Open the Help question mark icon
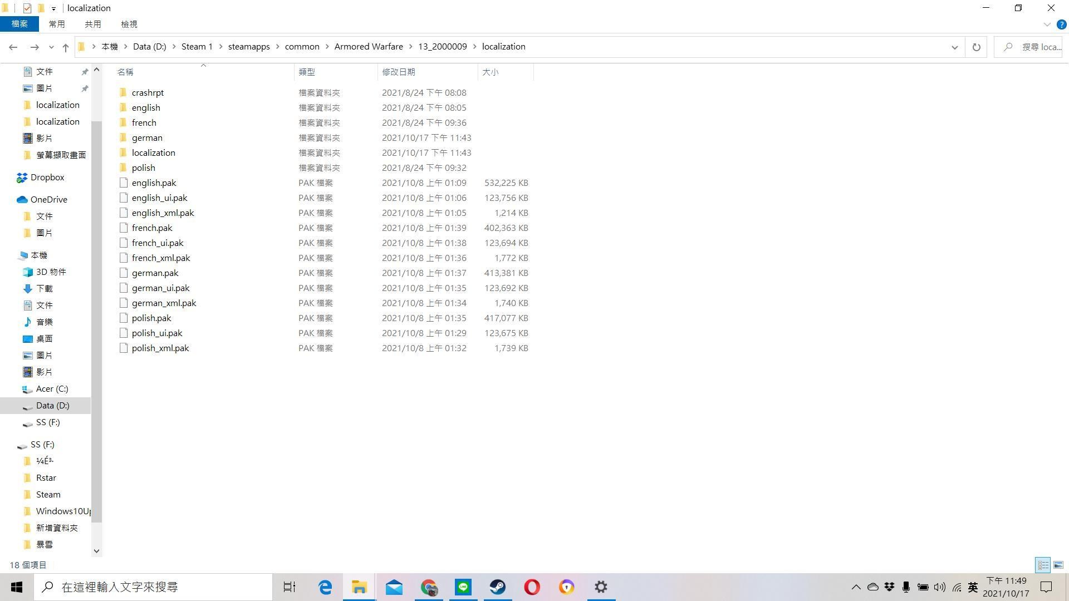 click(x=1061, y=24)
